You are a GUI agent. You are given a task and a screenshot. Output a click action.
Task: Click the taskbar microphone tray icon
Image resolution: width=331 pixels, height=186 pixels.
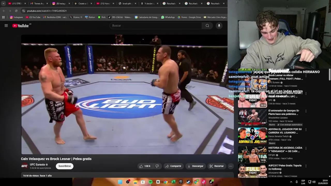coord(297,182)
